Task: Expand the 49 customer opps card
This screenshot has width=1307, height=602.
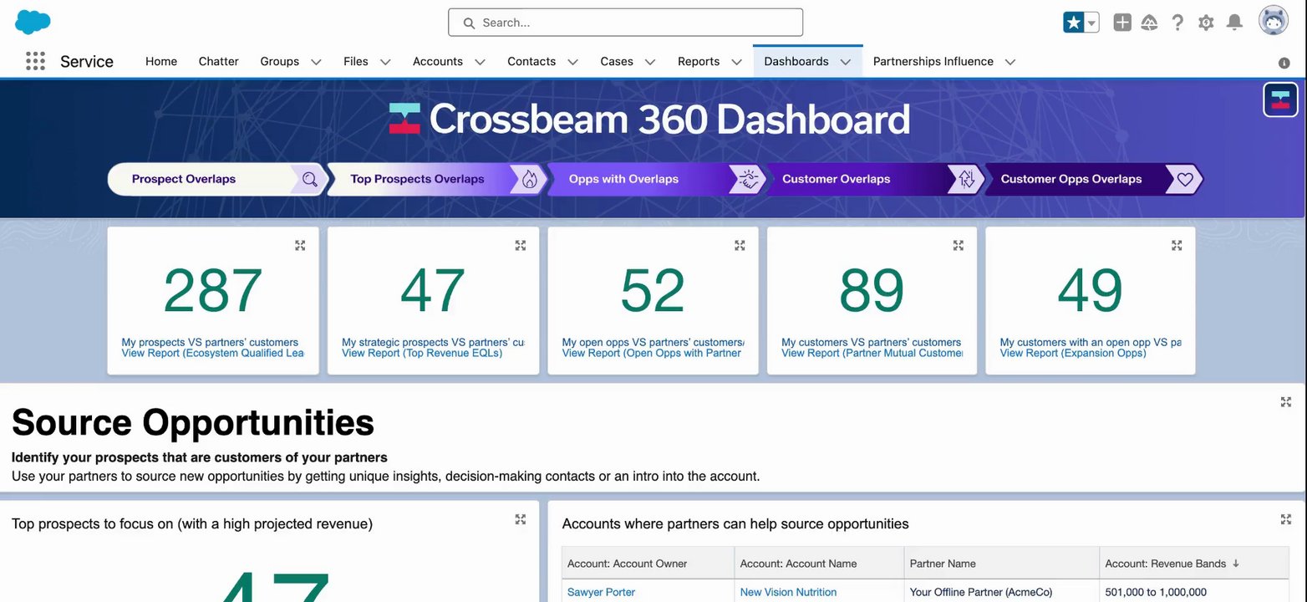Action: tap(1177, 245)
